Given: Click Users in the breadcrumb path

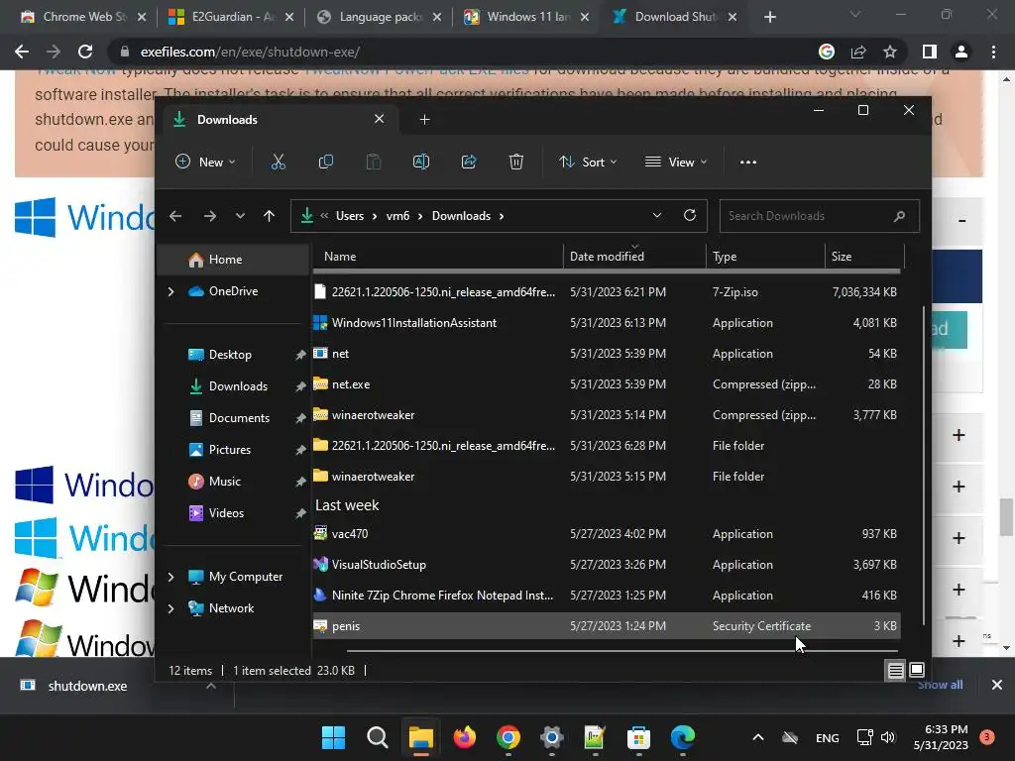Looking at the screenshot, I should [350, 216].
